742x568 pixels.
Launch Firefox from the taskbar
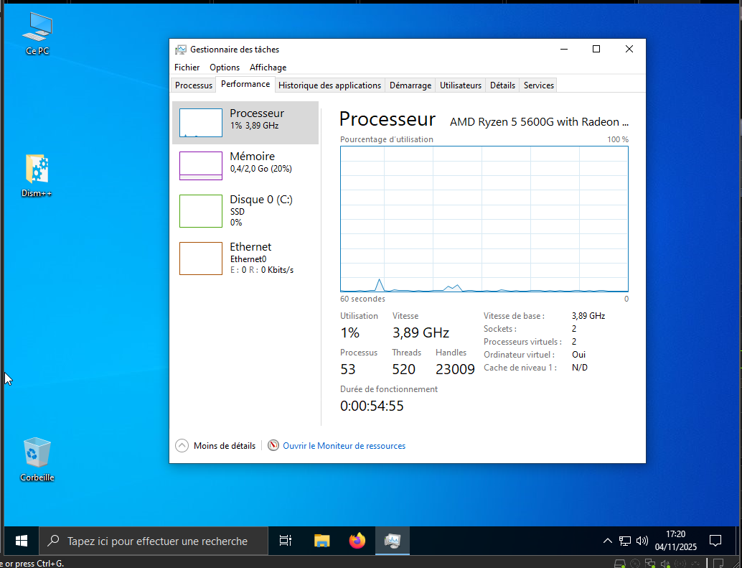[357, 541]
